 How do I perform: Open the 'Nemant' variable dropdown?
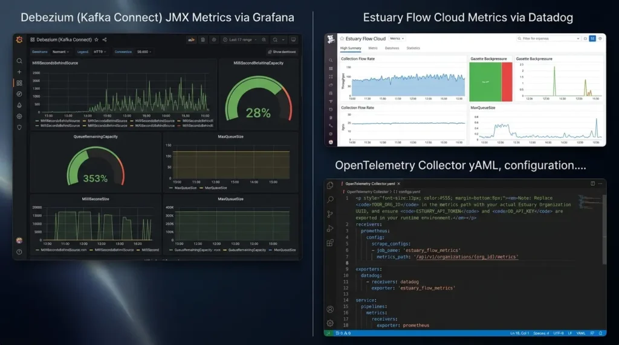(61, 52)
